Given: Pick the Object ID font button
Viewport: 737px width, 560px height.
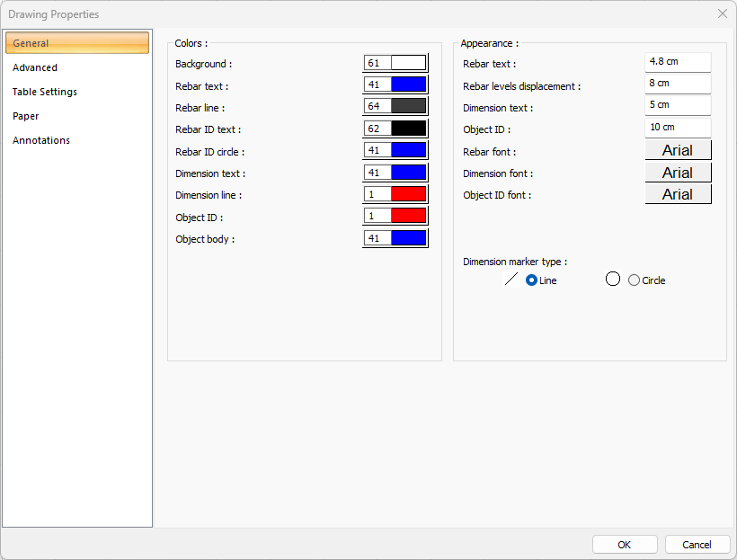Looking at the screenshot, I should pos(678,194).
